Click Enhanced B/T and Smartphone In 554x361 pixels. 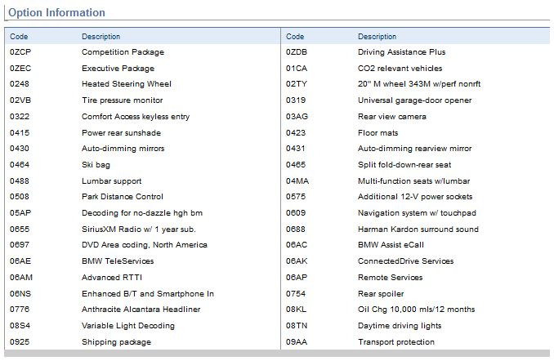(148, 294)
